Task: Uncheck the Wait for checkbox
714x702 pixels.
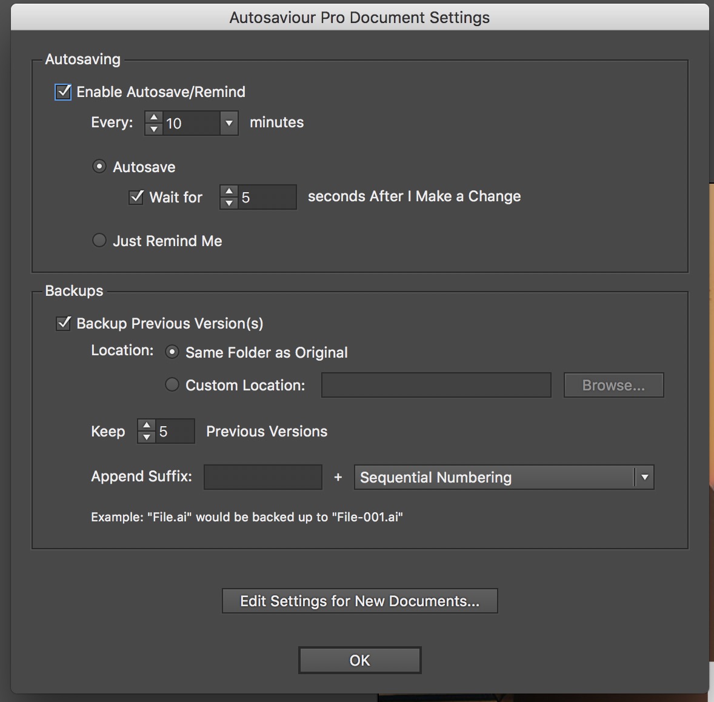Action: (136, 197)
